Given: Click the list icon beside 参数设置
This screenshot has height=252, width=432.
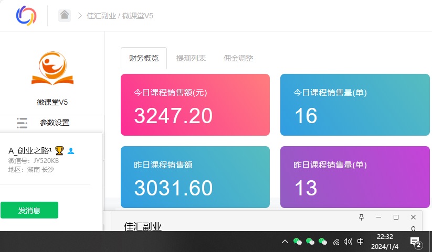Looking at the screenshot, I should pyautogui.click(x=22, y=123).
